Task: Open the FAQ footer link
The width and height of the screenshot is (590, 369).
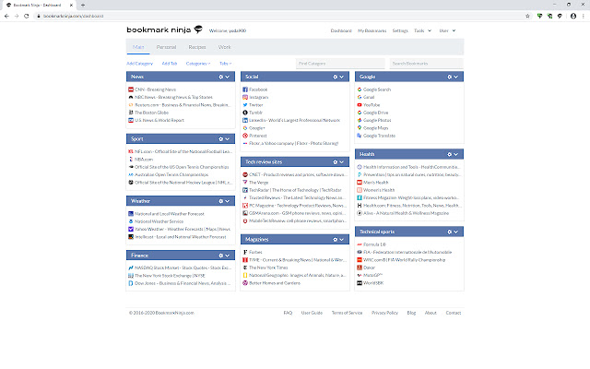Action: [x=288, y=313]
